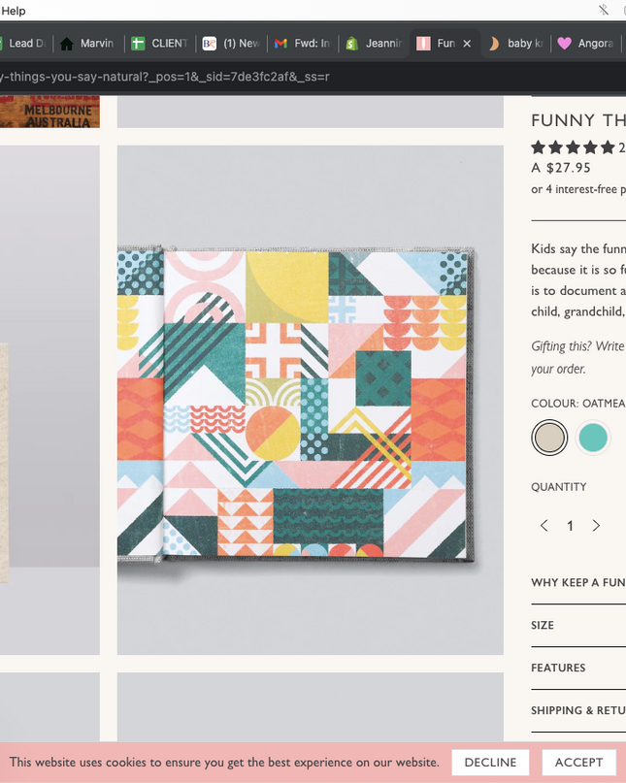Select the oatmeal colour option
The width and height of the screenshot is (626, 783).
tap(549, 438)
